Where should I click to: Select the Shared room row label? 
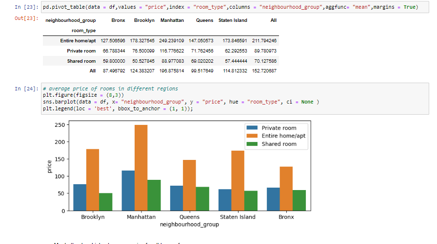81,61
